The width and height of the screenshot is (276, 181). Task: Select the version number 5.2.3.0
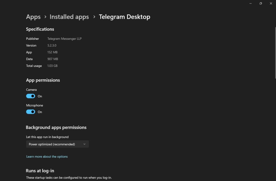pos(52,45)
